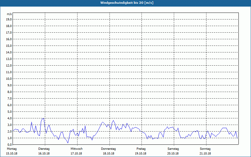
Task: Click the date 17.10.18
Action: click(x=76, y=154)
